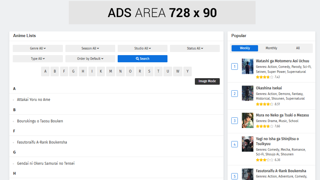
Task: Open Fasutoraifu A-Rank Boukensha in the anime list
Action: [x=42, y=142]
